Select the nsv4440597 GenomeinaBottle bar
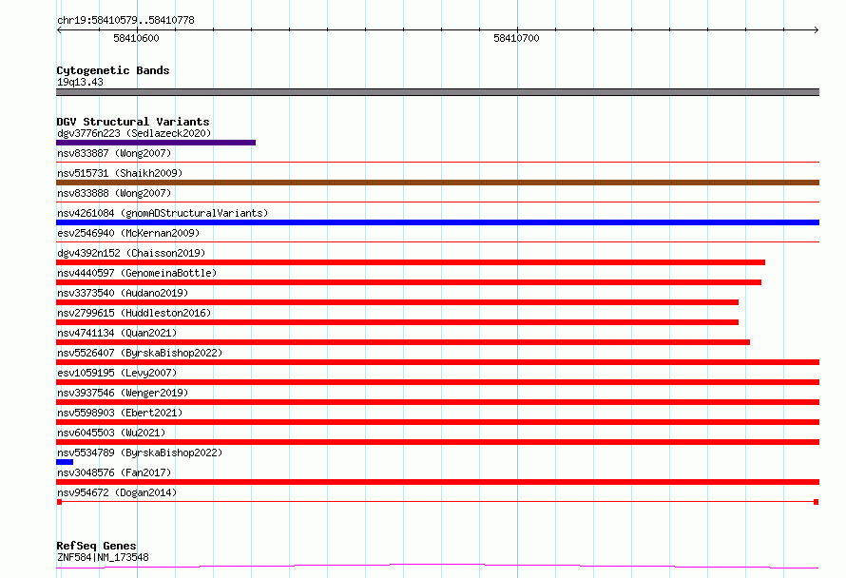The image size is (846, 578). pos(409,282)
